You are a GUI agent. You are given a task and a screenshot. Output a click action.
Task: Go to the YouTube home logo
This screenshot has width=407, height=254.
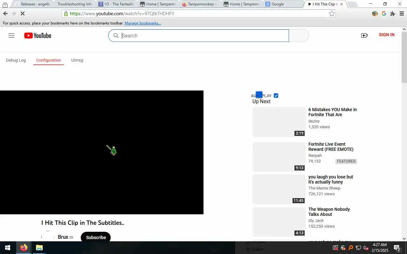tap(38, 36)
